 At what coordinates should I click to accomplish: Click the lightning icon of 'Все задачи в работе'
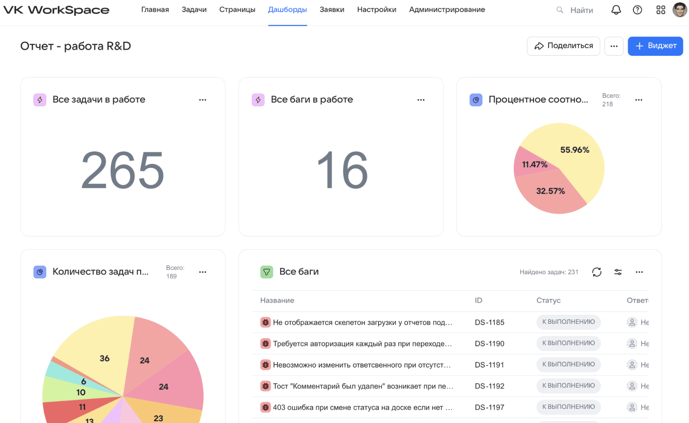point(40,100)
